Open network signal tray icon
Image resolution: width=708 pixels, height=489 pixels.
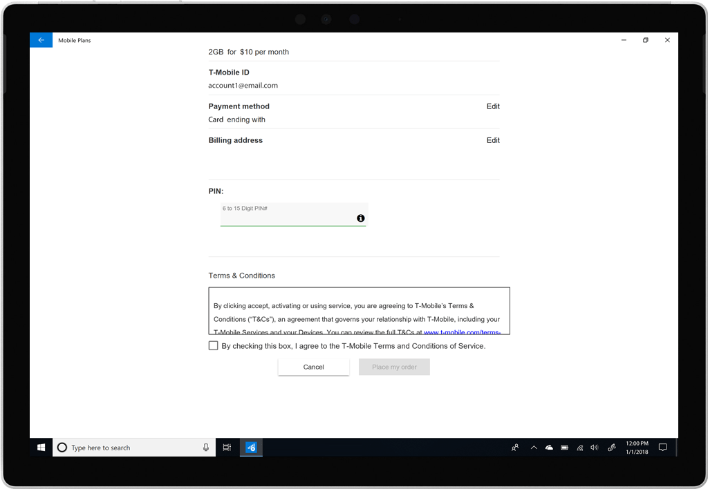tap(580, 448)
